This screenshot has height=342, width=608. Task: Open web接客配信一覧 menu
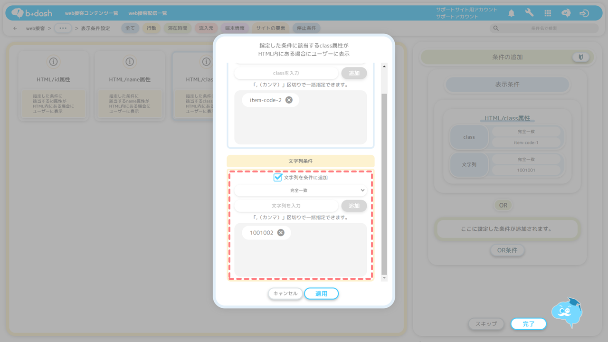pos(148,13)
